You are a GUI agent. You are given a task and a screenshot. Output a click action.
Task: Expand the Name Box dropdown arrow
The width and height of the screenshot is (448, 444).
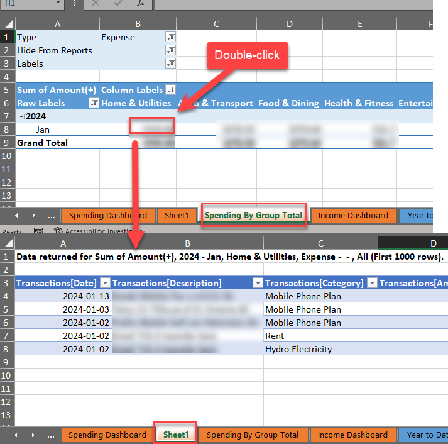click(58, 4)
